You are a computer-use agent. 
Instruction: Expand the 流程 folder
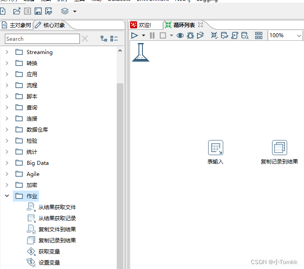click(x=7, y=85)
